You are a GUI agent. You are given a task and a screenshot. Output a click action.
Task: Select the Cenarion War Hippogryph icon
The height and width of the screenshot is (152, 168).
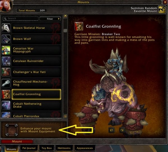coord(6,50)
